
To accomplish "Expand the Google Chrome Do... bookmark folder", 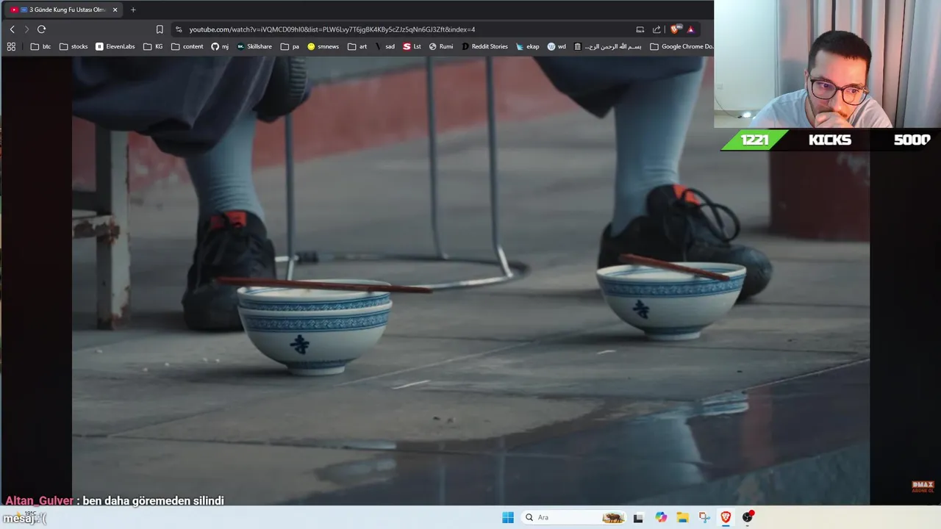I will tap(681, 46).
